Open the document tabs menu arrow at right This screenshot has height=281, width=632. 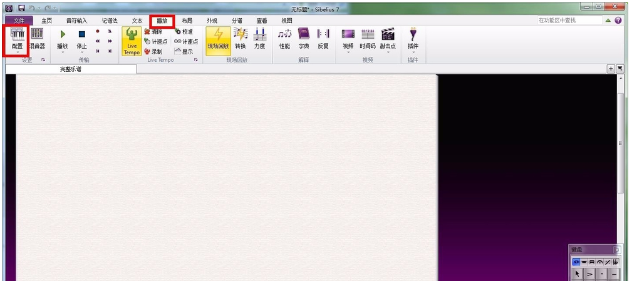coord(620,69)
